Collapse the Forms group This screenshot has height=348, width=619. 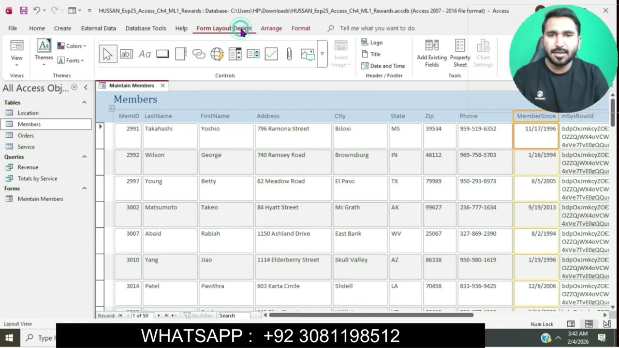click(x=84, y=188)
